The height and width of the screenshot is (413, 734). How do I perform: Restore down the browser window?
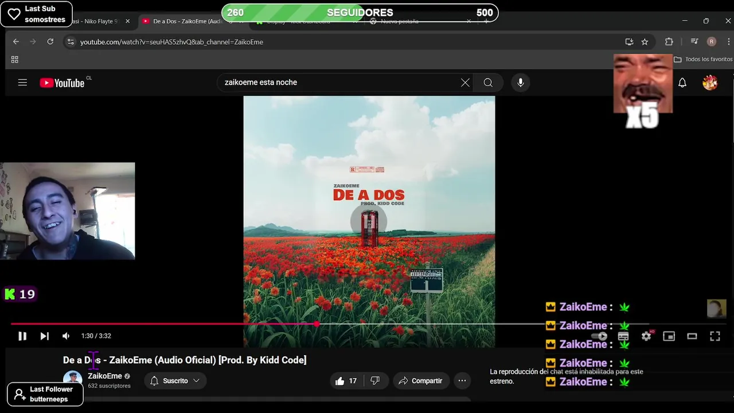point(706,21)
